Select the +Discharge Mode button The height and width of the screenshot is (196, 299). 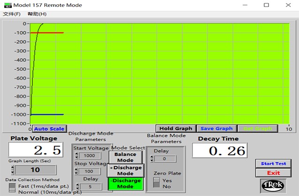(125, 170)
